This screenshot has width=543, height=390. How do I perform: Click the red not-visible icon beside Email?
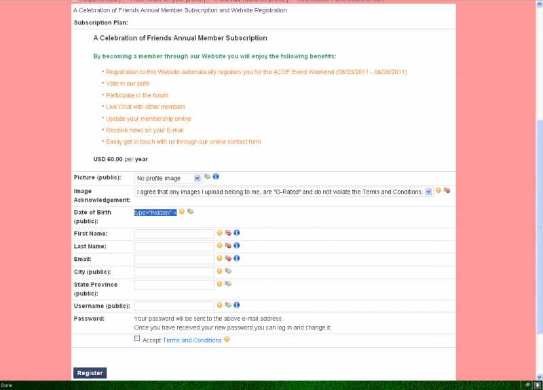(228, 258)
